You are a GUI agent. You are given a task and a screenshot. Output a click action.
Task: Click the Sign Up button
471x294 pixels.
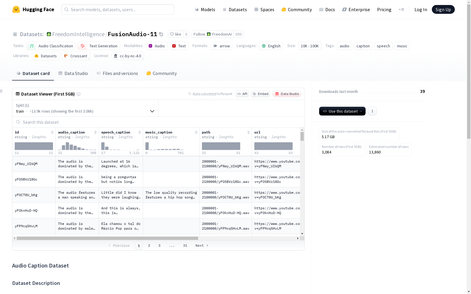pyautogui.click(x=443, y=9)
